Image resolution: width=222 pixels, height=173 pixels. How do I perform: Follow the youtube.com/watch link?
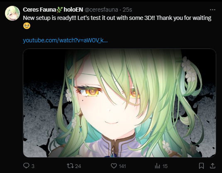click(x=65, y=40)
